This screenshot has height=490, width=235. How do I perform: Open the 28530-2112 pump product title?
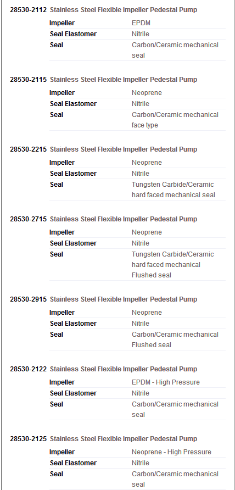click(x=124, y=10)
